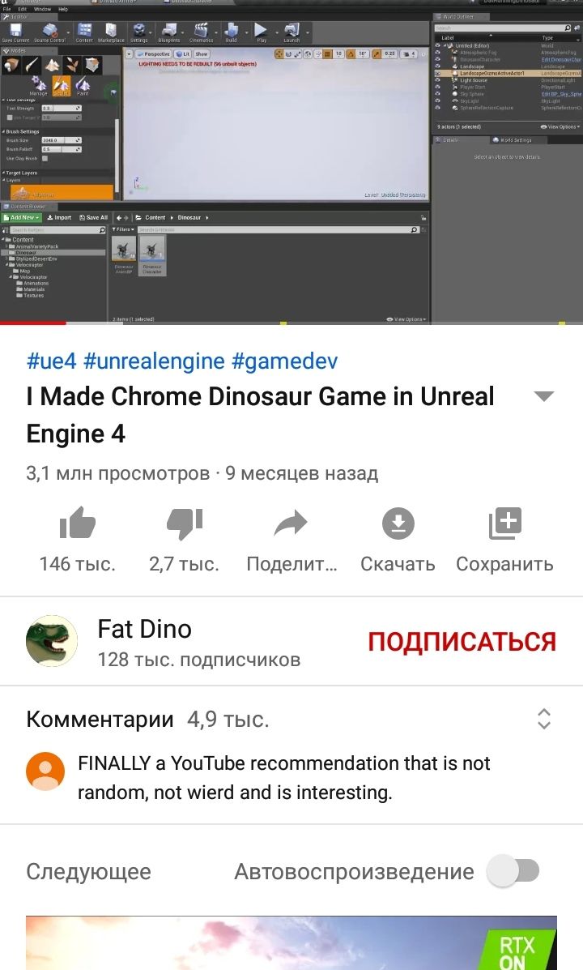Screen dimensions: 583x970
Task: Open the Window menu in Unreal Editor
Action: coord(42,9)
